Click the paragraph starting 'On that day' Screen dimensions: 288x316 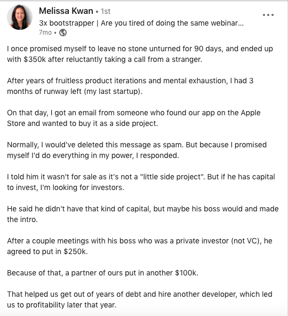pyautogui.click(x=134, y=118)
